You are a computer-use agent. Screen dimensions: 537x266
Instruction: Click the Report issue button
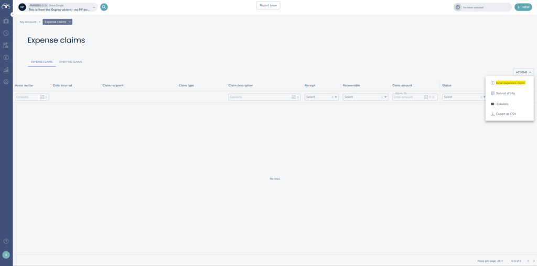(x=268, y=5)
